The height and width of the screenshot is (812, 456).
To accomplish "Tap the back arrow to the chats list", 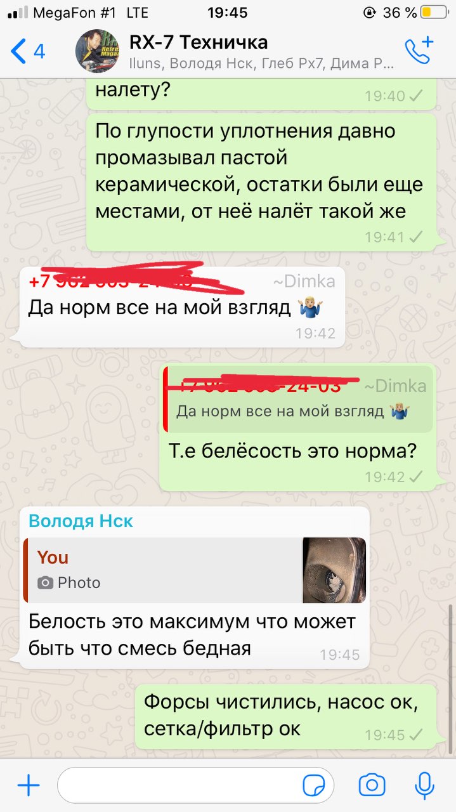I will (x=18, y=51).
